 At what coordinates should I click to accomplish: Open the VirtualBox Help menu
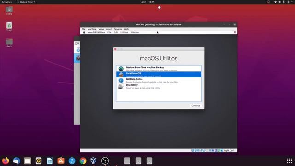click(126, 29)
